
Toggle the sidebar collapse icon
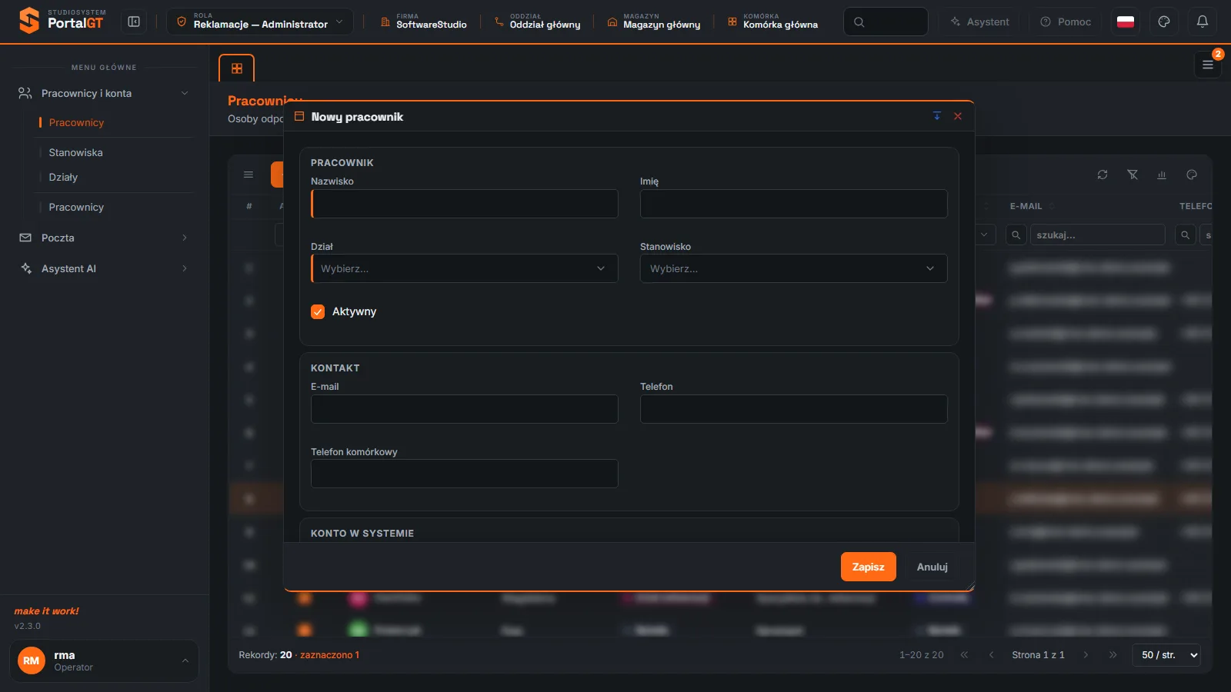click(x=134, y=22)
